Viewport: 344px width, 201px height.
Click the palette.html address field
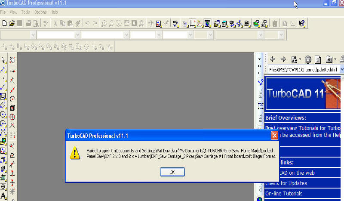click(304, 70)
